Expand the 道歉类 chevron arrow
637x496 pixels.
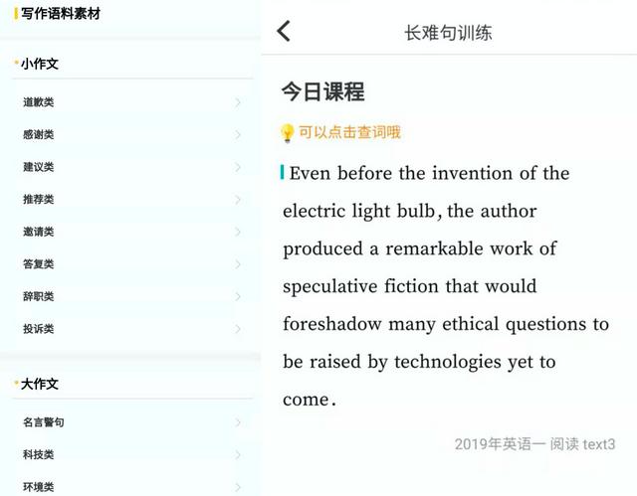[x=238, y=102]
